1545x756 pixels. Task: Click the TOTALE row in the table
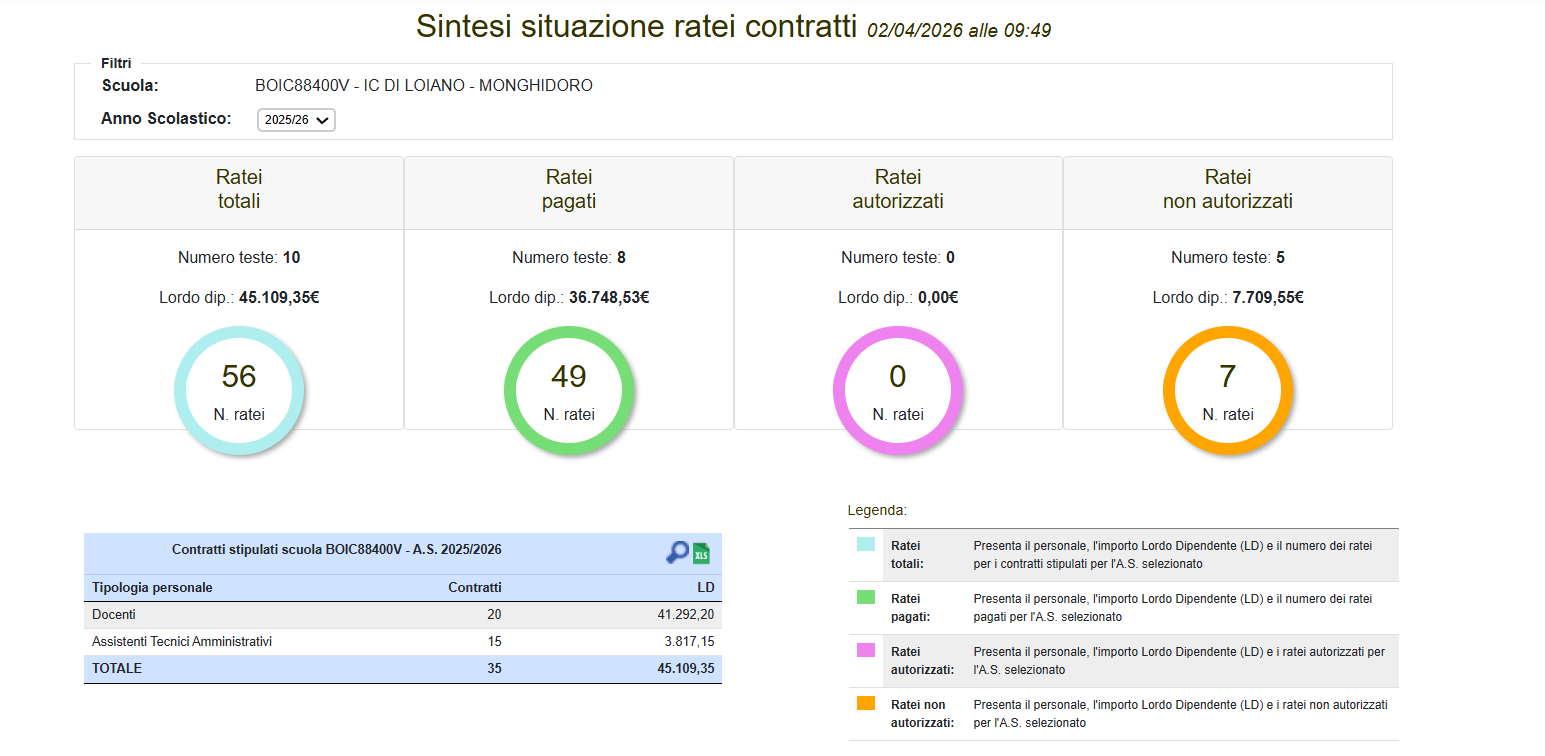click(x=402, y=669)
